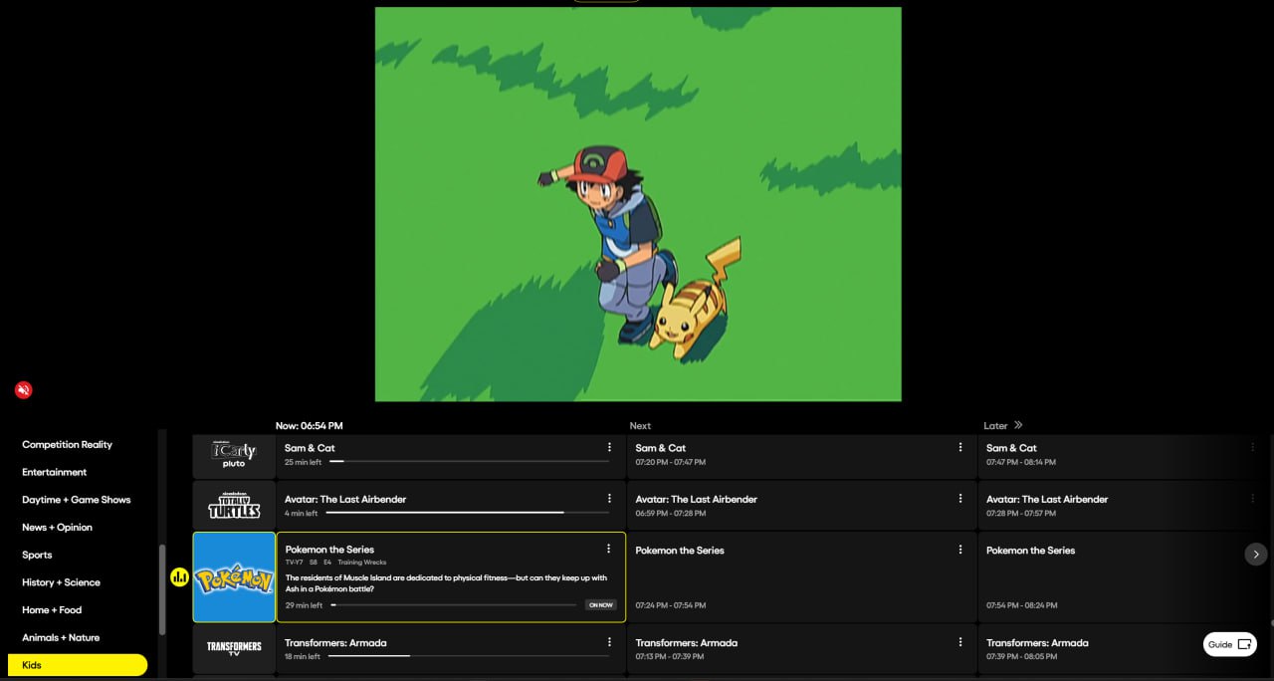This screenshot has height=681, width=1274.
Task: Open options menu for current Sam & Cat
Action: 609,447
